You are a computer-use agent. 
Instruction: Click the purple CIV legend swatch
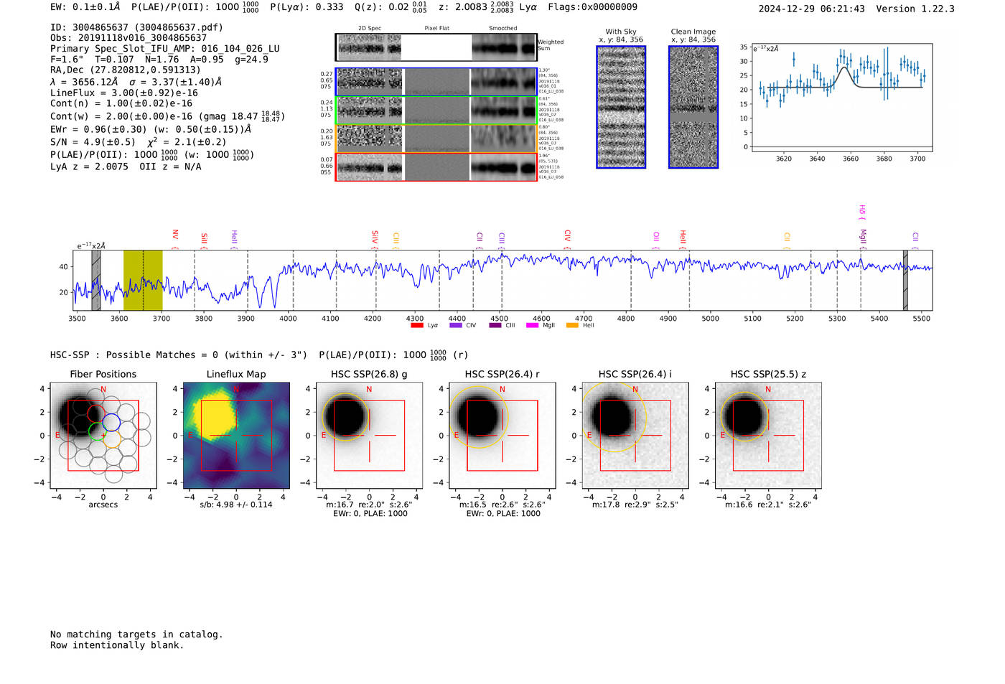(x=455, y=325)
